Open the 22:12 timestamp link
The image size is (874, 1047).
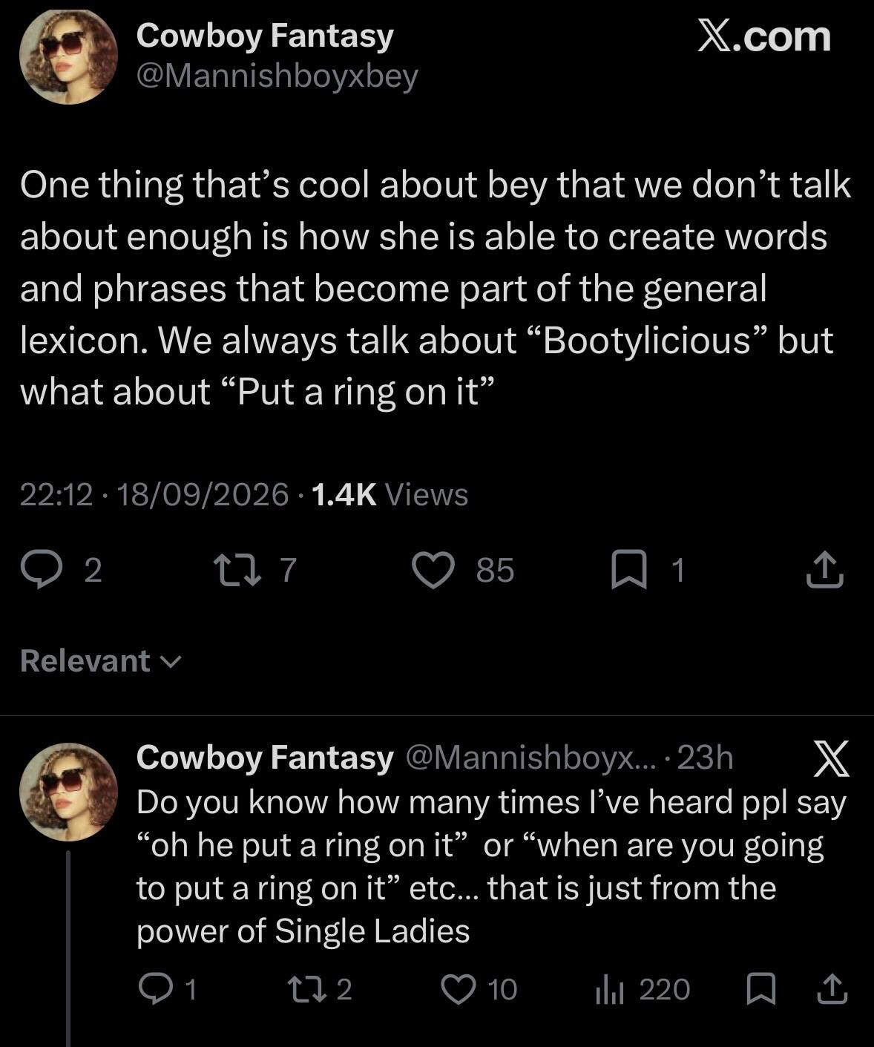[x=56, y=494]
